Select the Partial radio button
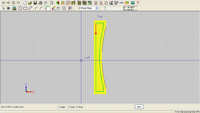 68,107
